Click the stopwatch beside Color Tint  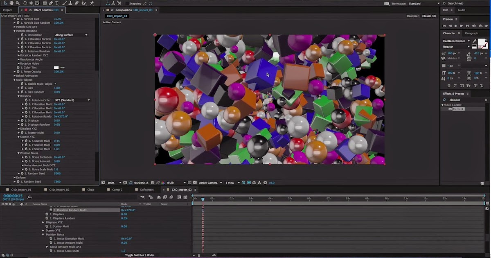coord(18,68)
